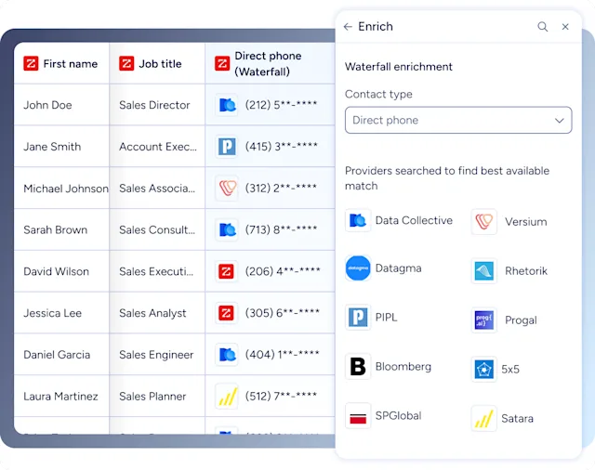Select the PIPL provider icon

pos(358,317)
